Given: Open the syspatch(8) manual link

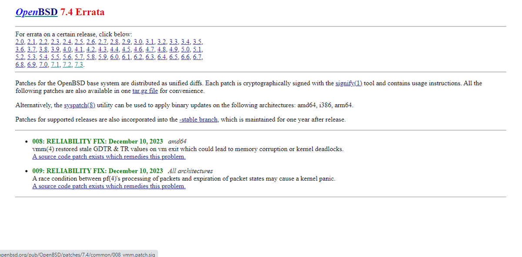Looking at the screenshot, I should tap(80, 105).
